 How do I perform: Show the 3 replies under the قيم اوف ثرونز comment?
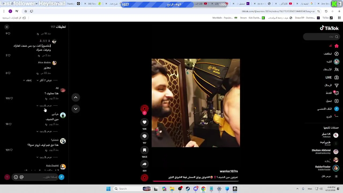pos(44,157)
